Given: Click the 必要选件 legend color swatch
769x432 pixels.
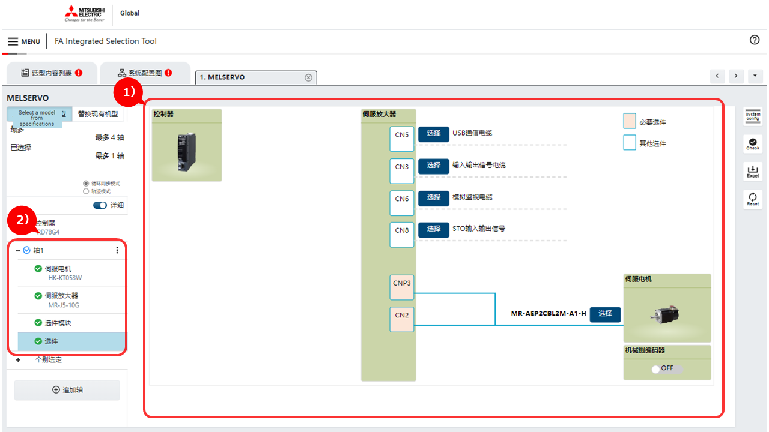Looking at the screenshot, I should (630, 121).
